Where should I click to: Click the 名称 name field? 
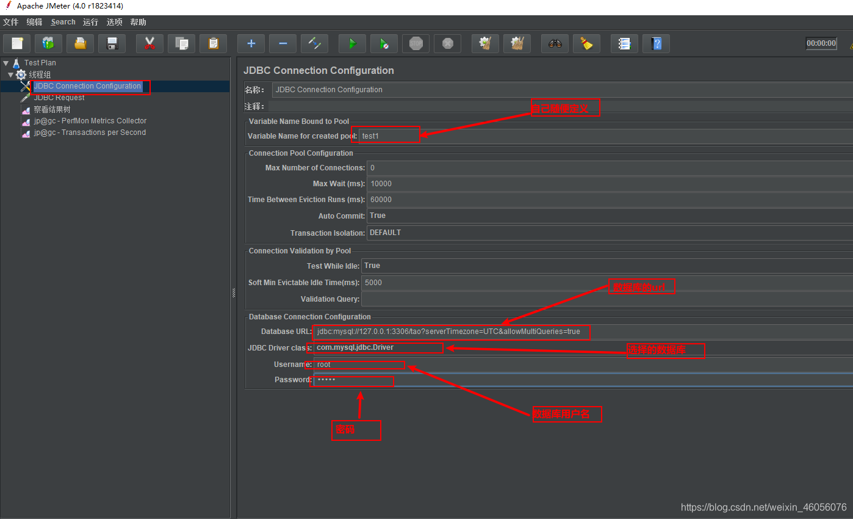tap(562, 90)
